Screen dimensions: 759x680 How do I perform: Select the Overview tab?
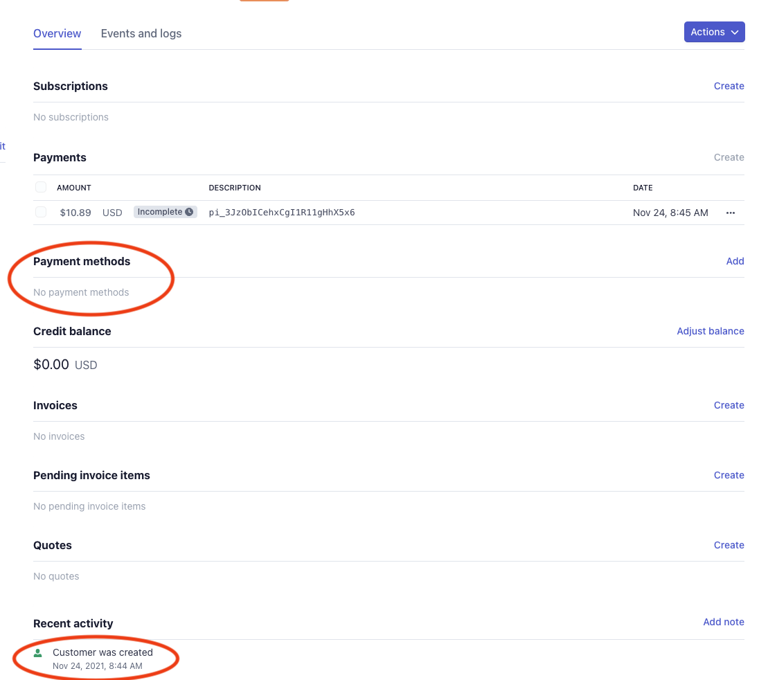(x=57, y=33)
